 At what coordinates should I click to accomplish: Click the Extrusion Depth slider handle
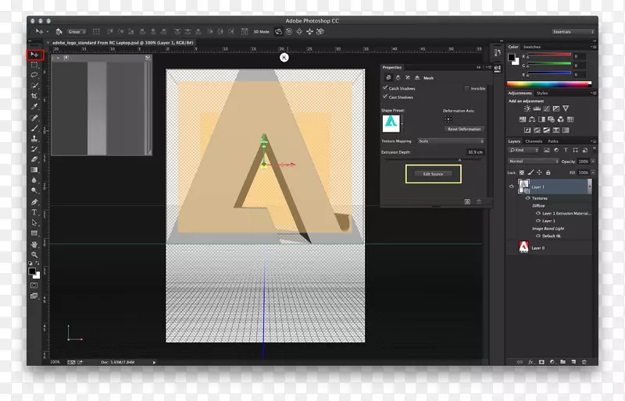pyautogui.click(x=459, y=160)
